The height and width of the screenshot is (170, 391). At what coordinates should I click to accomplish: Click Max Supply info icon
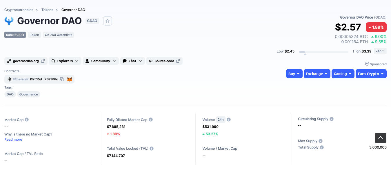[321, 141]
